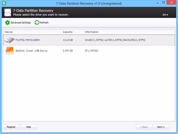Click the Information column header
Screen dimensions: 178x134
(x=116, y=32)
